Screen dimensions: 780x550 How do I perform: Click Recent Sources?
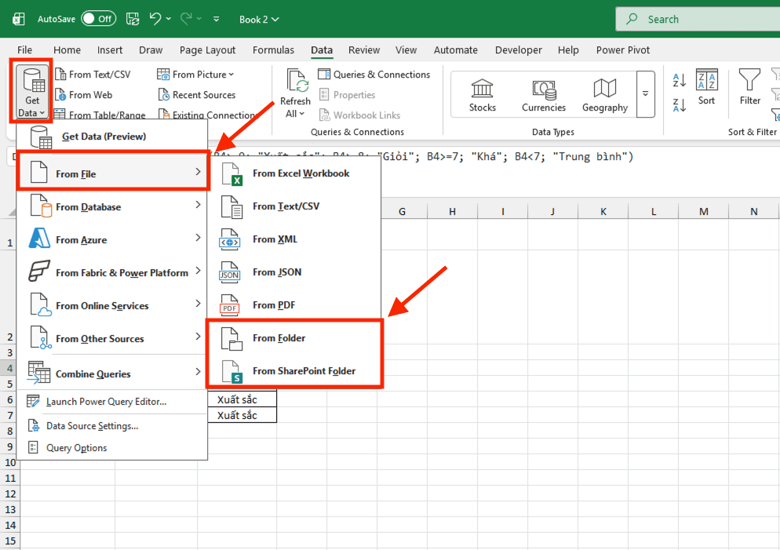tap(197, 94)
